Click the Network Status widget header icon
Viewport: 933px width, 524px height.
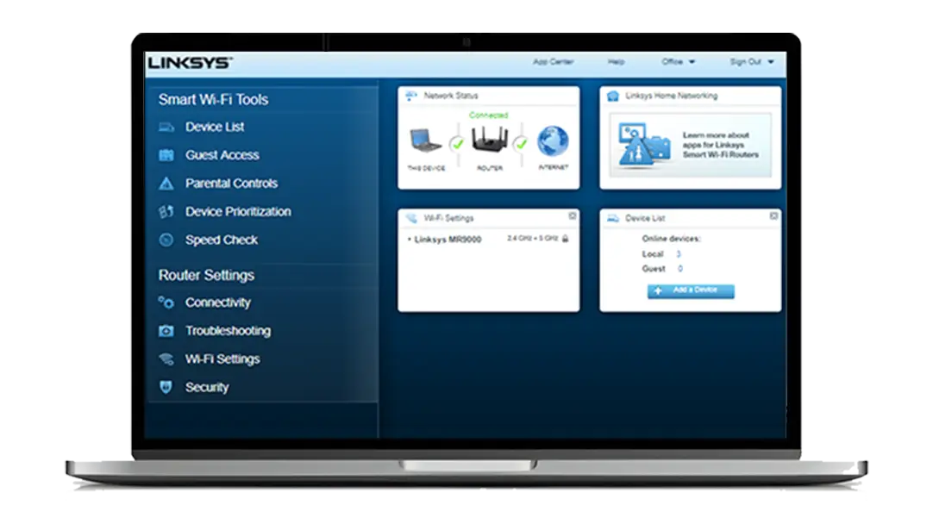[411, 96]
